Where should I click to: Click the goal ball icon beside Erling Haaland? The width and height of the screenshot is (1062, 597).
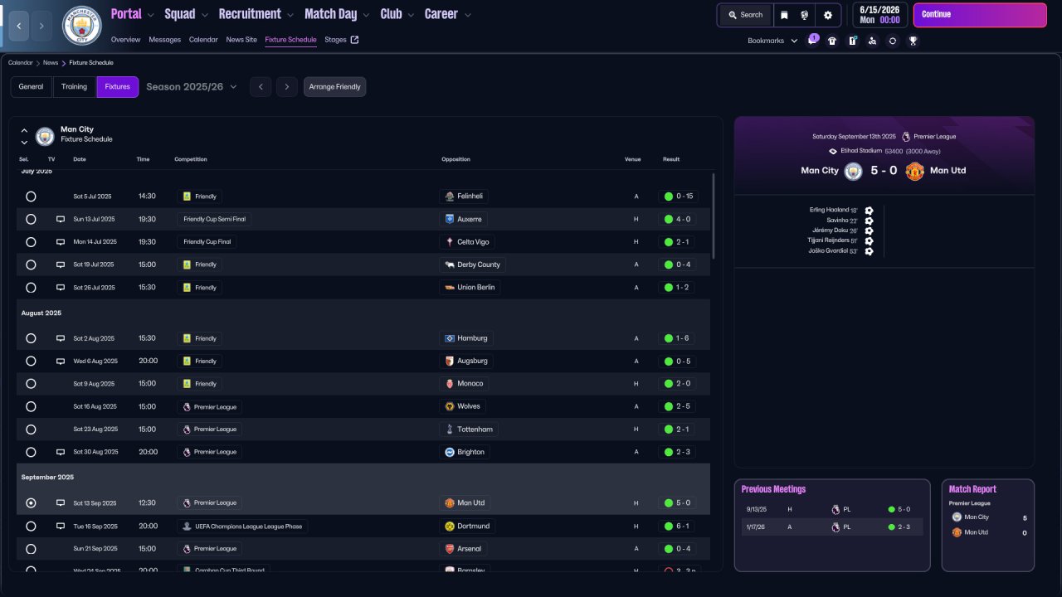click(x=869, y=211)
